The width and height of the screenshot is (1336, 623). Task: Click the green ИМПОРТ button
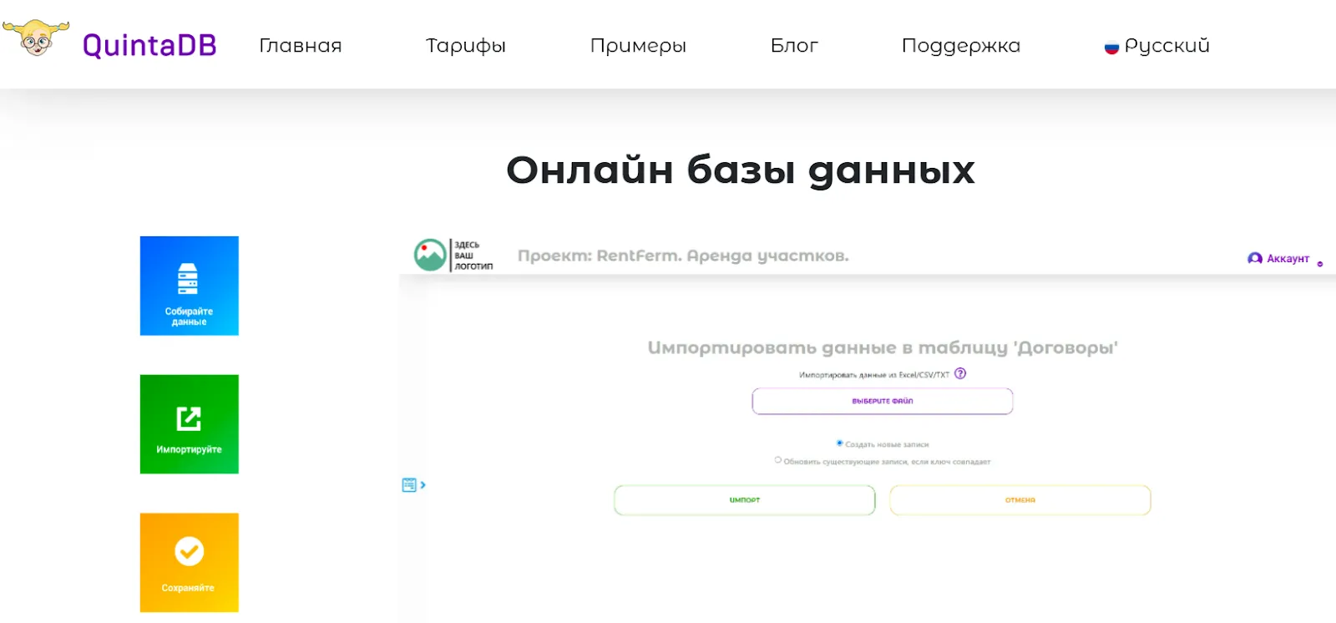[745, 500]
